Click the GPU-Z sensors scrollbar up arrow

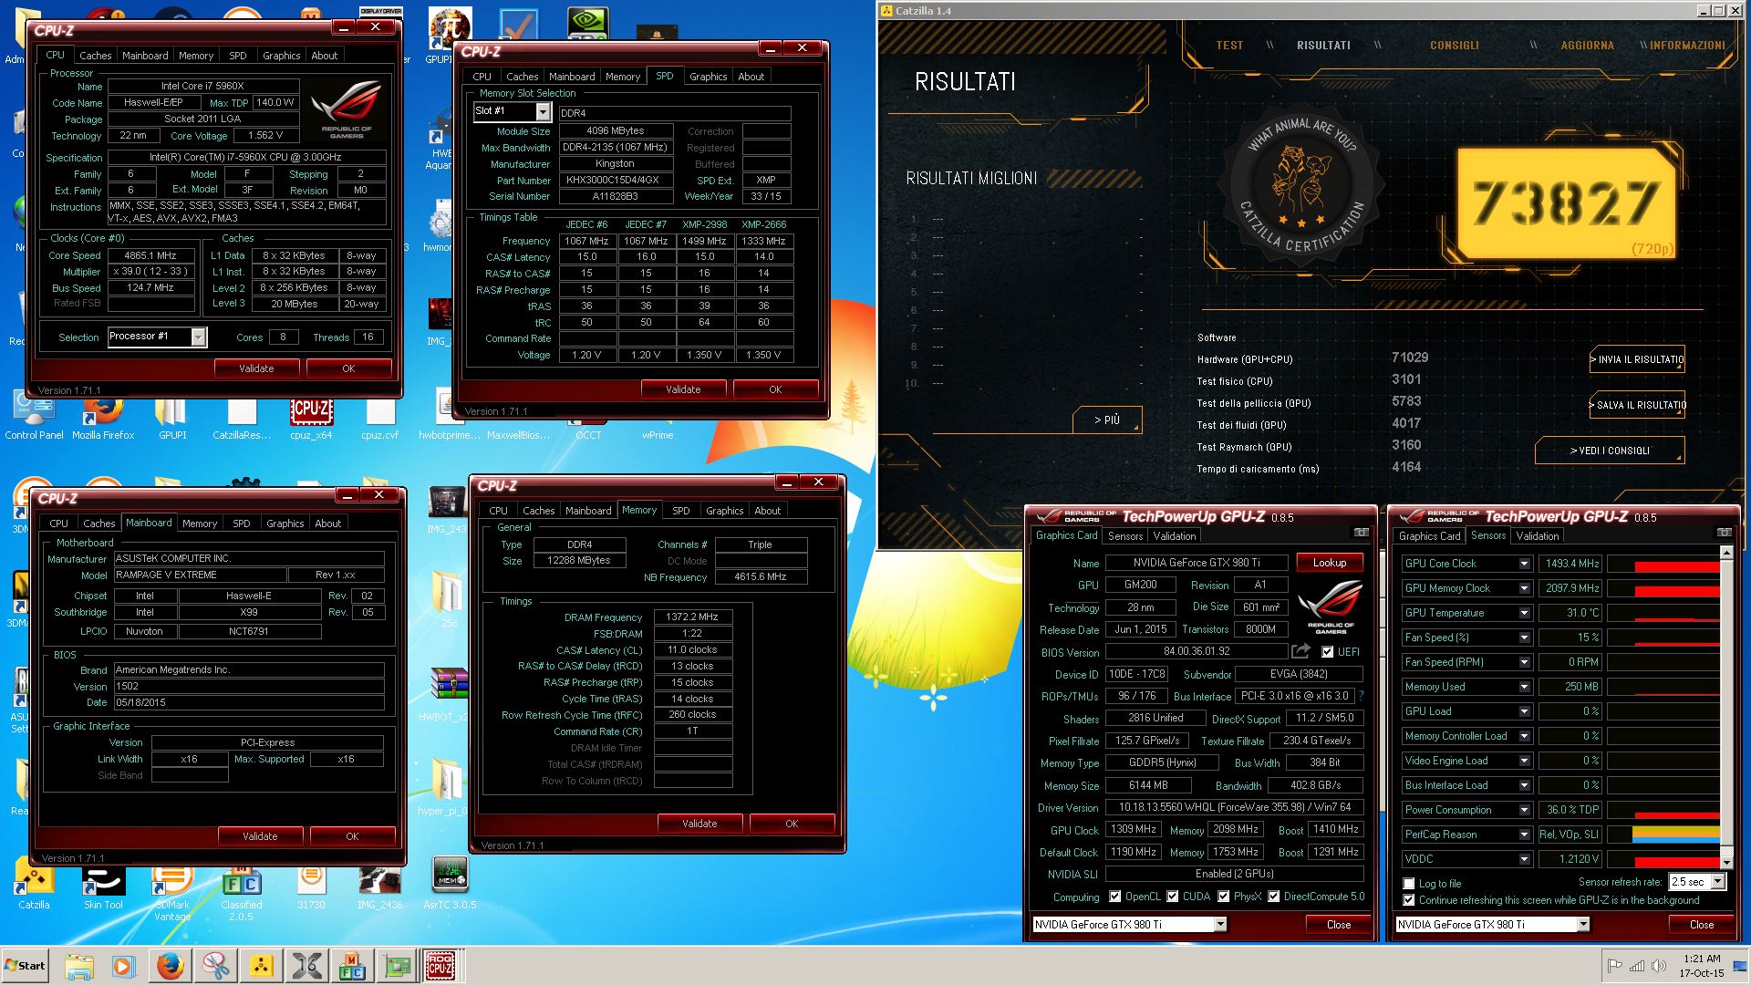tap(1725, 553)
